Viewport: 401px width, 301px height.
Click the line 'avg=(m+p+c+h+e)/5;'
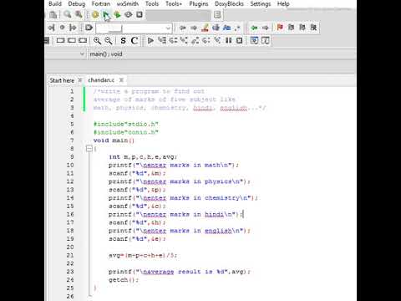click(143, 255)
